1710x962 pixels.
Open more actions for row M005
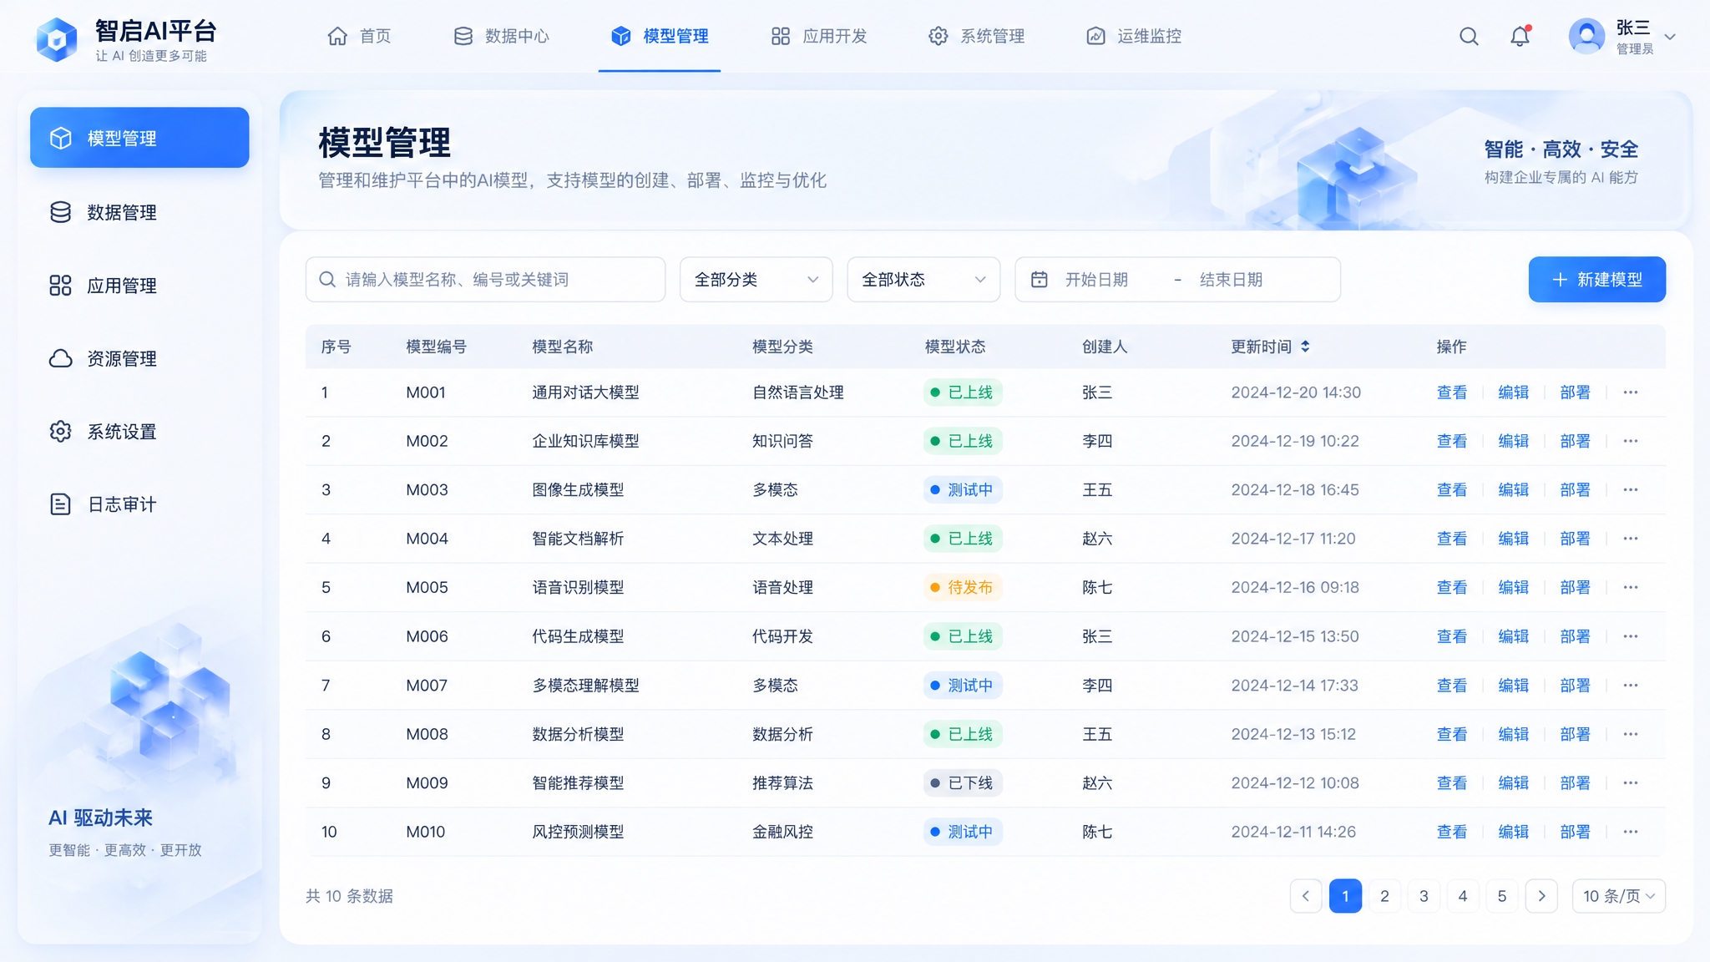(1631, 588)
